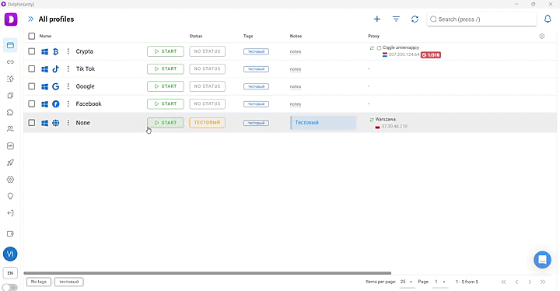Filter by тестовый tag at bottom
Image resolution: width=560 pixels, height=291 pixels.
click(x=69, y=282)
